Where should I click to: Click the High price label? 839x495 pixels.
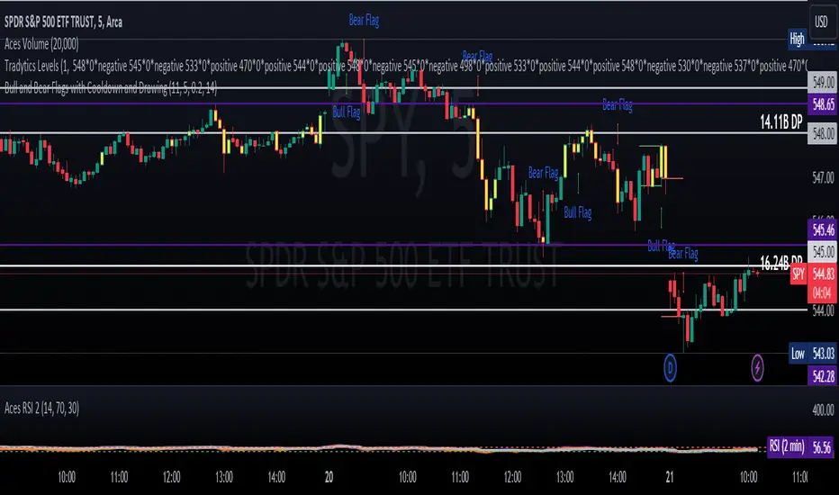(797, 39)
